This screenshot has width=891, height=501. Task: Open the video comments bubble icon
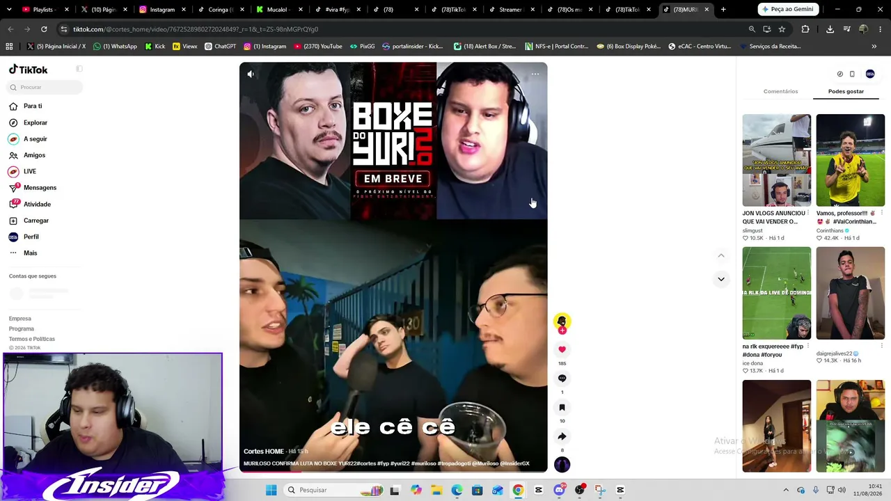coord(562,379)
